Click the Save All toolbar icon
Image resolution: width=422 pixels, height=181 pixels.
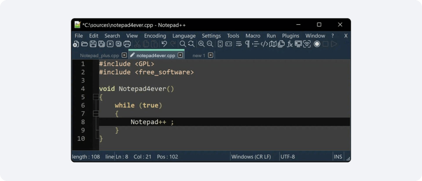click(x=101, y=44)
